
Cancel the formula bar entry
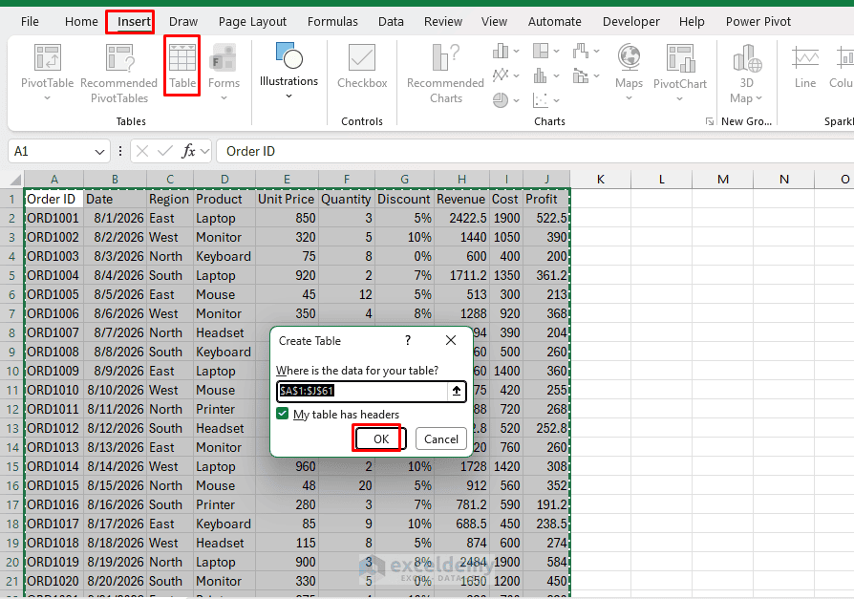click(142, 151)
